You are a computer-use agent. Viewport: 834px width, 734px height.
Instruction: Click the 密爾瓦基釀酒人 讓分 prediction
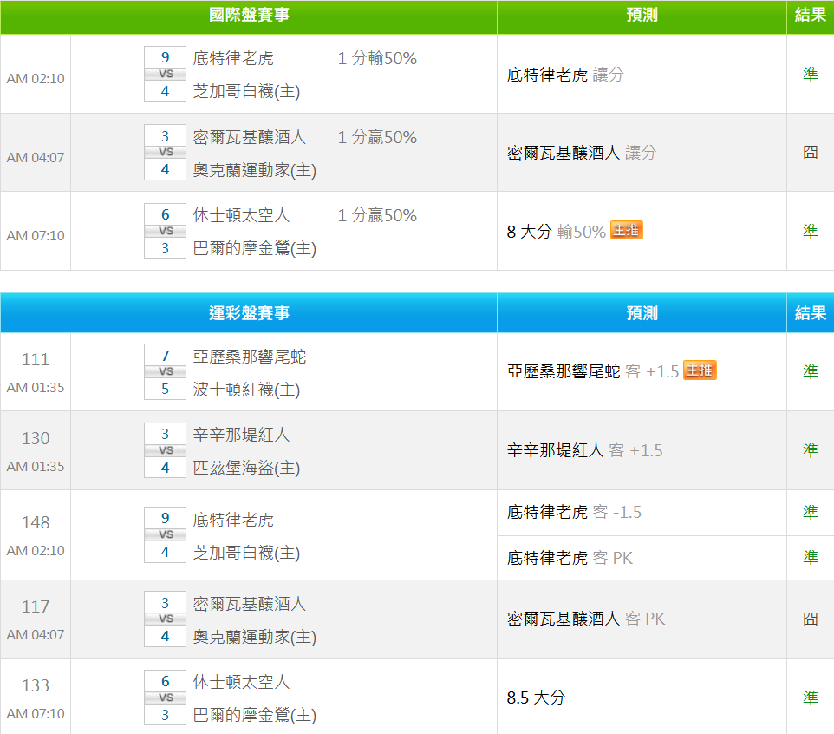point(582,153)
